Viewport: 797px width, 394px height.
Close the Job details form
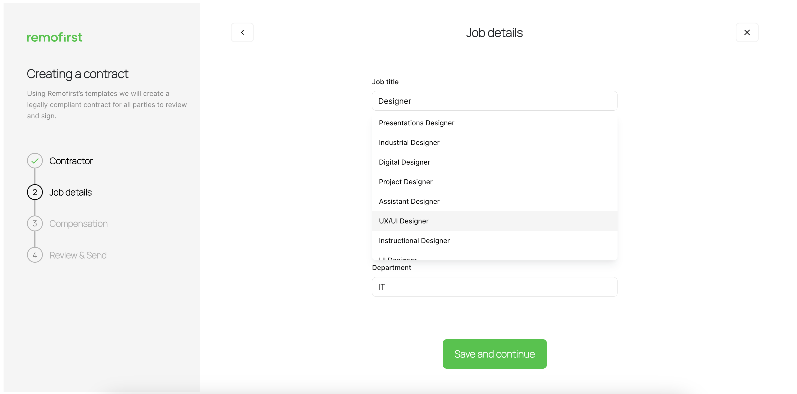click(x=747, y=32)
